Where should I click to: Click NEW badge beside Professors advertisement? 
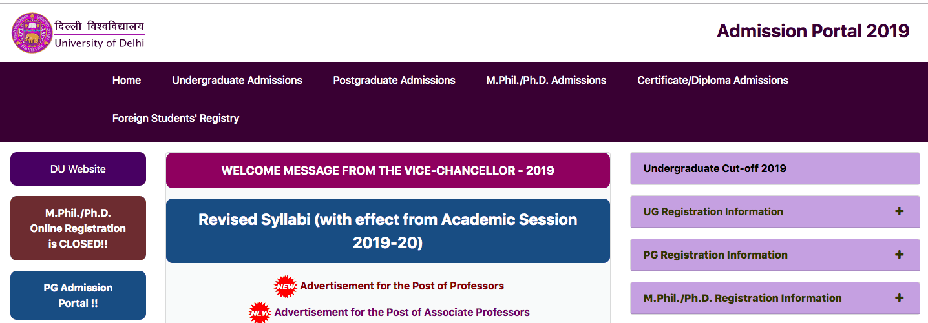coord(285,286)
